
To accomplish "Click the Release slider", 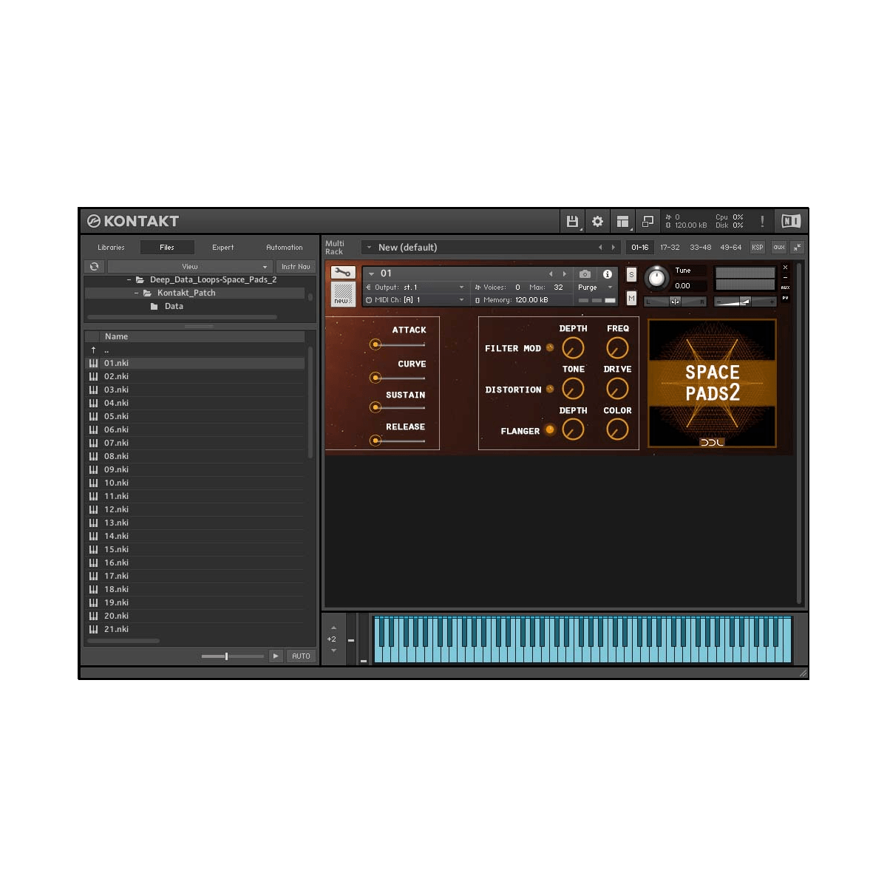I will (x=398, y=441).
